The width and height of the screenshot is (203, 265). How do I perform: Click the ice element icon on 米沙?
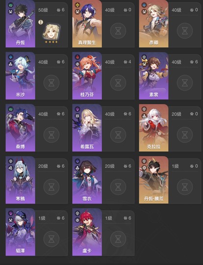(11, 57)
